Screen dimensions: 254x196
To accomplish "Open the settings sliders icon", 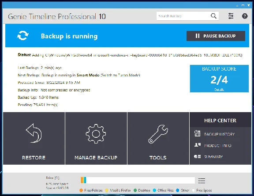I will (231, 16).
